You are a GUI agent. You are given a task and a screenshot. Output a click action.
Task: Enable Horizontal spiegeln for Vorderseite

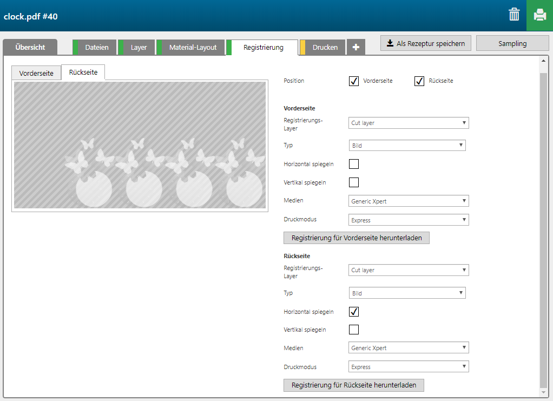point(354,164)
